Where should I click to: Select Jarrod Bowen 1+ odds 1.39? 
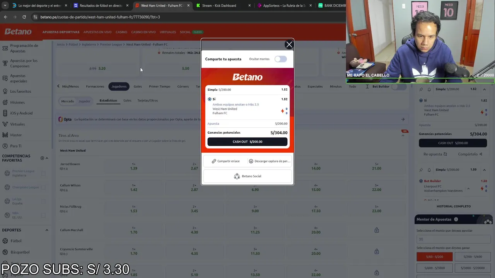[134, 166]
